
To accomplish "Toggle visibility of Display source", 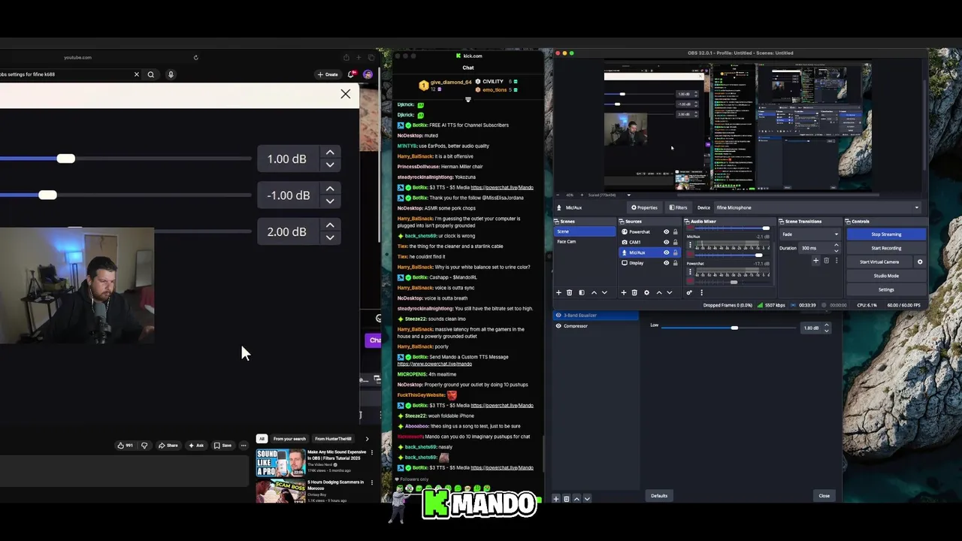I will click(x=666, y=263).
